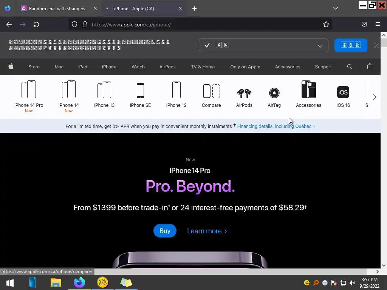This screenshot has width=387, height=290.
Task: Open the VPN PRO taskbar app
Action: coord(103,282)
